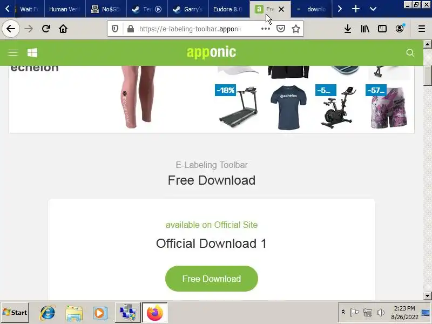View site security padlock information
432x324 pixels.
pyautogui.click(x=131, y=29)
